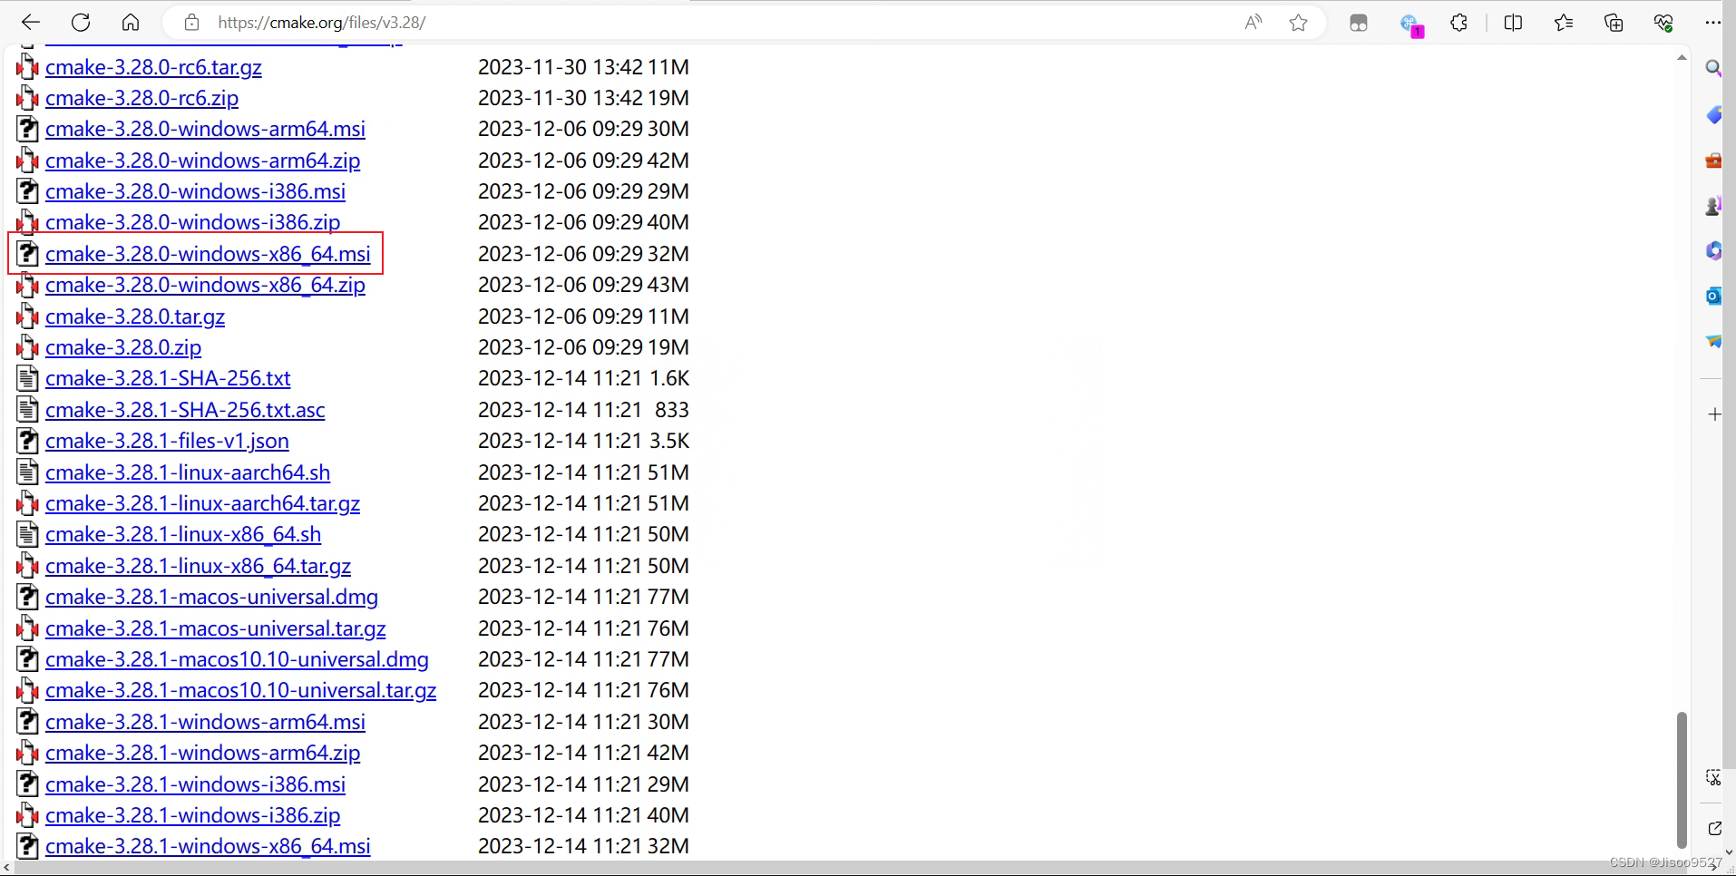Viewport: 1736px width, 876px height.
Task: Download cmake-3.28.0-windows-arm64.msi
Action: [x=205, y=129]
